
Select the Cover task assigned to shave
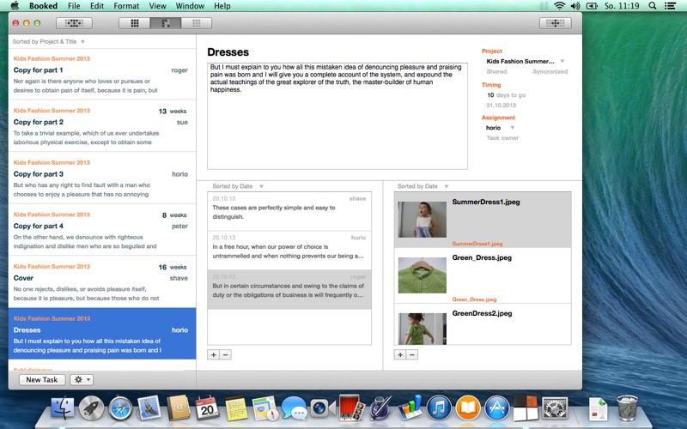pos(102,282)
